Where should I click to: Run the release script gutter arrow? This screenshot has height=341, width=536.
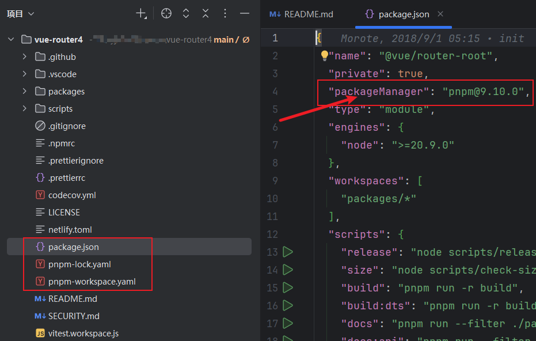tap(288, 252)
